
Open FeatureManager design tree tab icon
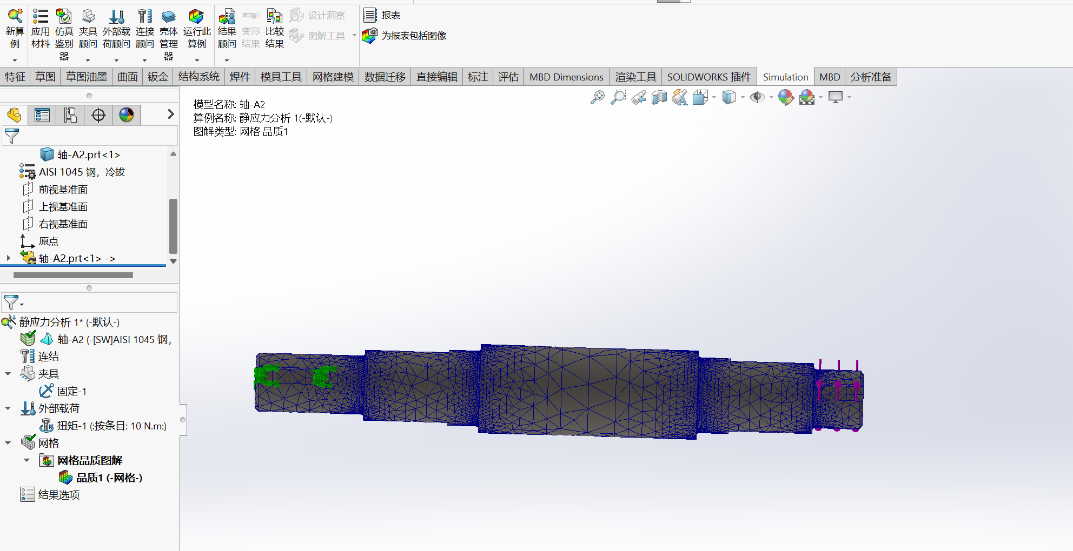tap(14, 115)
